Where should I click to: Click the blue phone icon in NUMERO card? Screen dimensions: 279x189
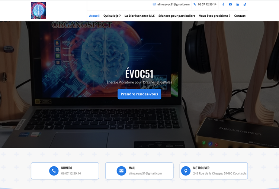pyautogui.click(x=54, y=171)
